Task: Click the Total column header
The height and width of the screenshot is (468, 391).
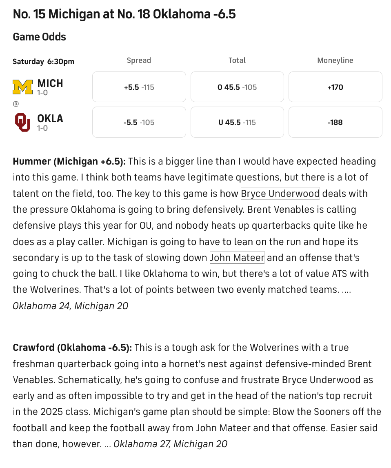Action: 237,60
